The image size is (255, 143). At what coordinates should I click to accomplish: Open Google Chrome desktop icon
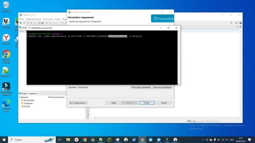6,56
